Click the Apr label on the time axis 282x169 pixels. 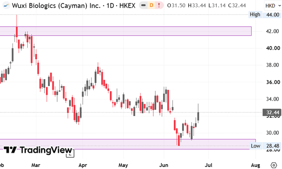[82, 165]
